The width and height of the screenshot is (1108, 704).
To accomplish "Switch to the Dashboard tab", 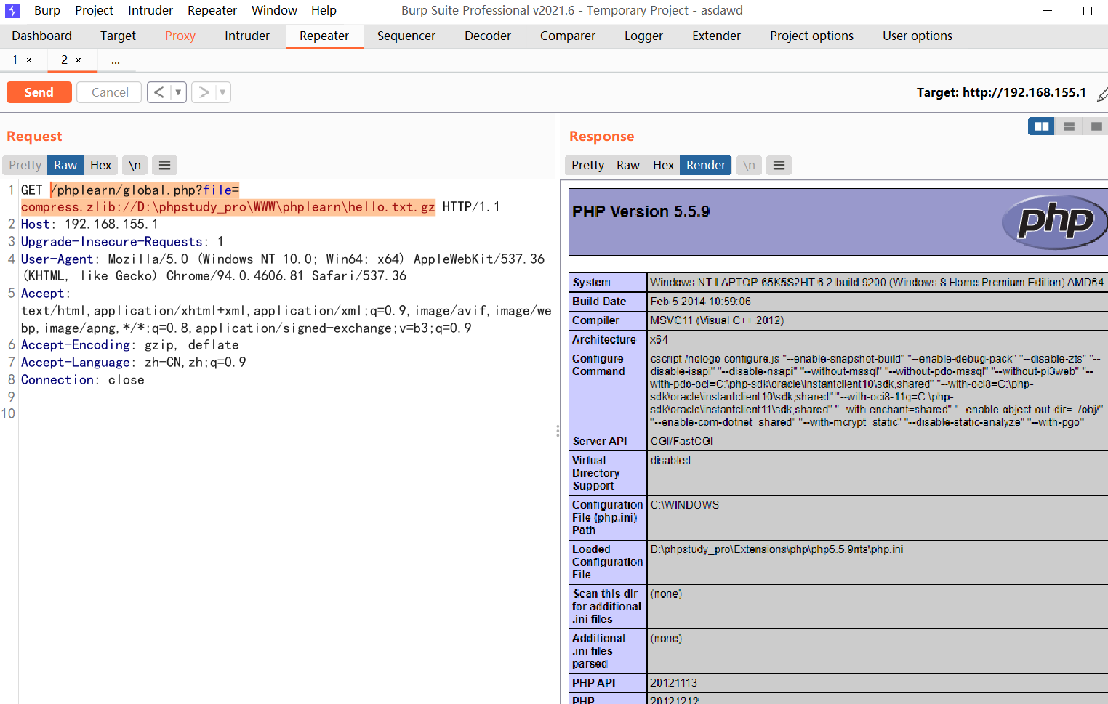I will point(42,36).
